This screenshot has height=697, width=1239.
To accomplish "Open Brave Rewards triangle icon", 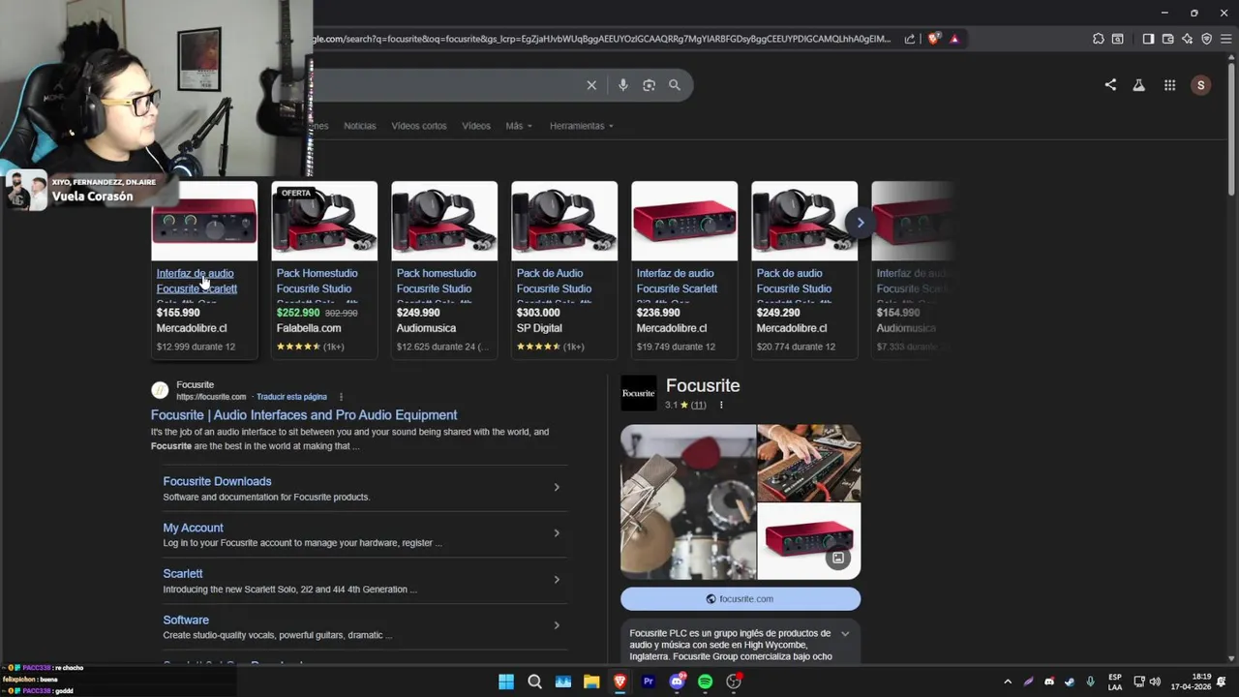I will pos(954,39).
